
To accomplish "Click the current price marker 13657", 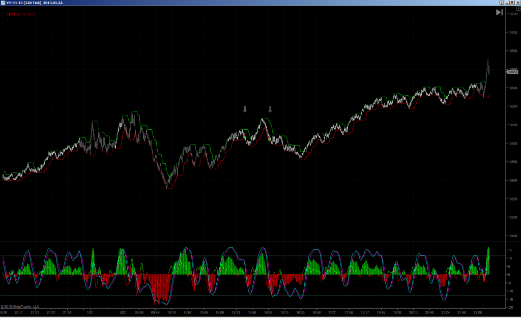I will point(512,72).
